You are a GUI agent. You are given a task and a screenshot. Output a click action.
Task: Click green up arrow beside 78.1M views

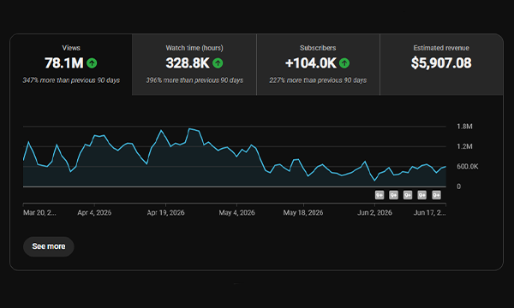pos(92,62)
